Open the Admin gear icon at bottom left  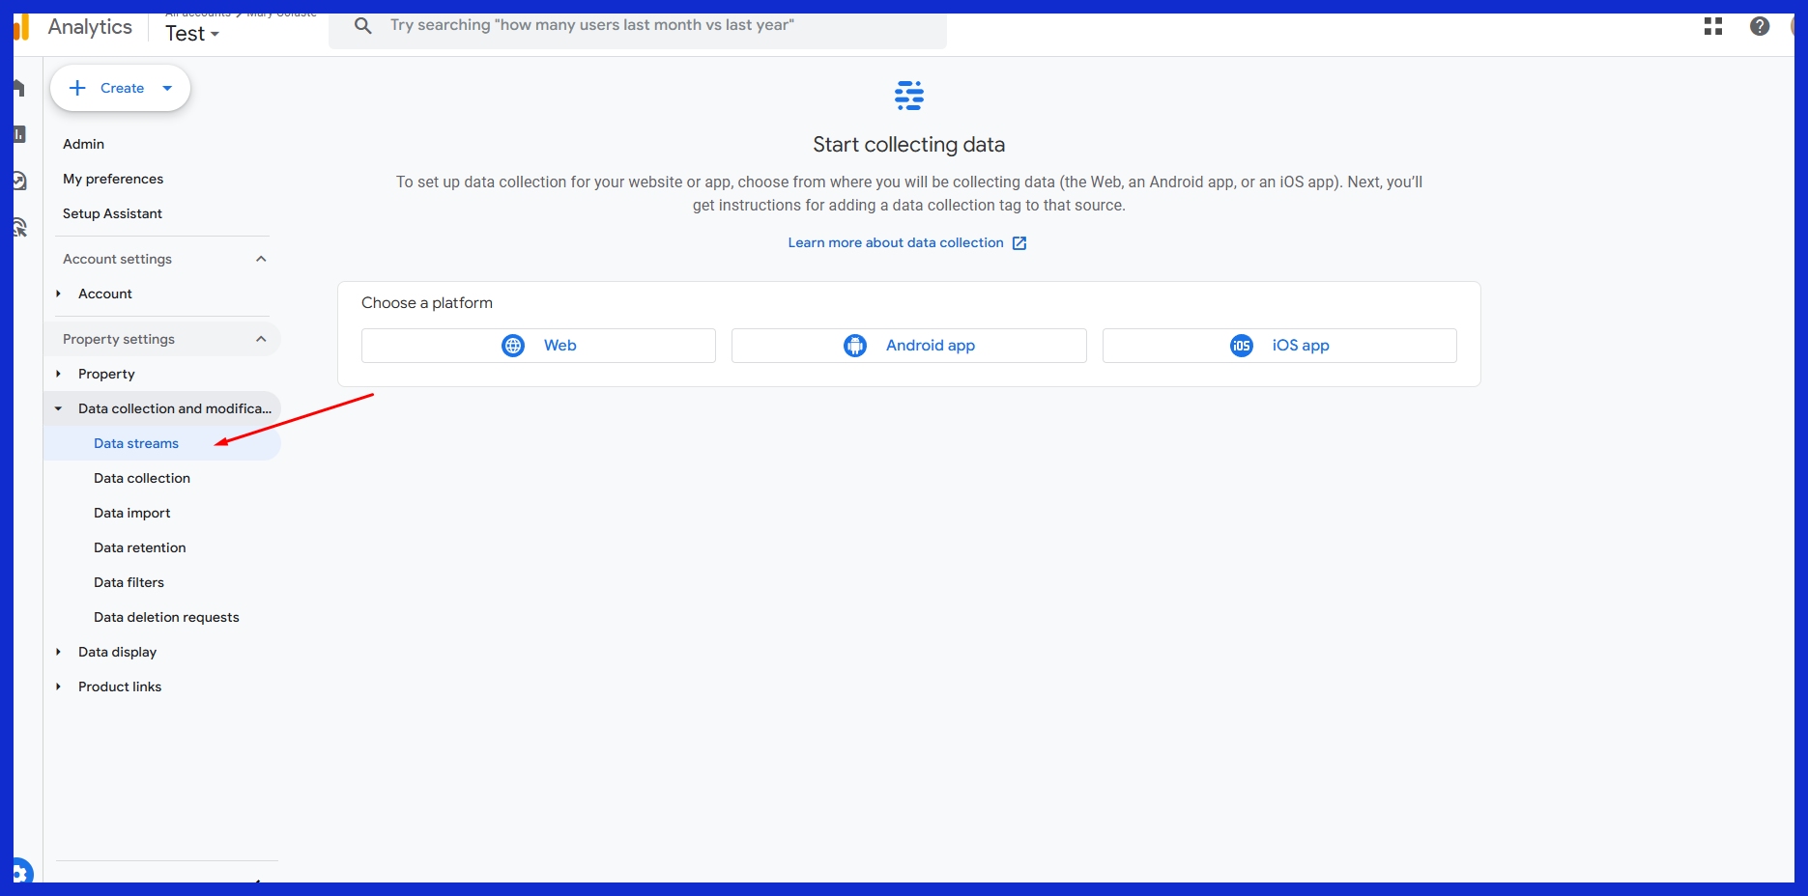20,872
